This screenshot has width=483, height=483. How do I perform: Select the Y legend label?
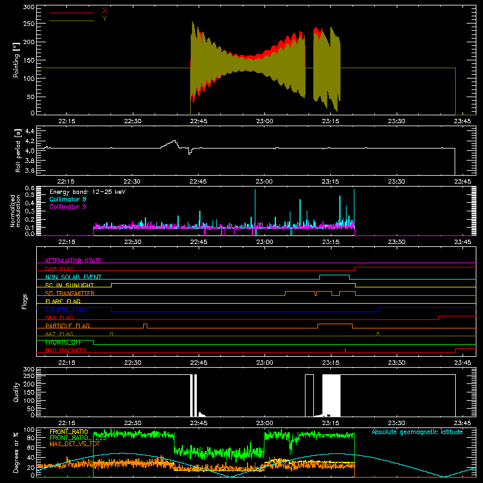(104, 19)
